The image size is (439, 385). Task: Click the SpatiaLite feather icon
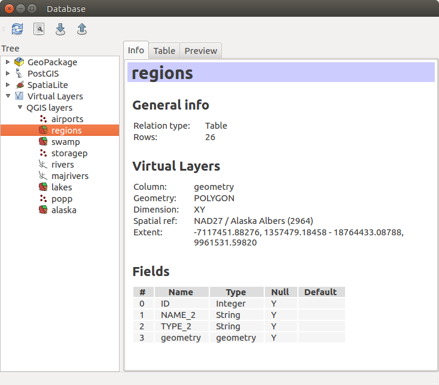coord(20,85)
